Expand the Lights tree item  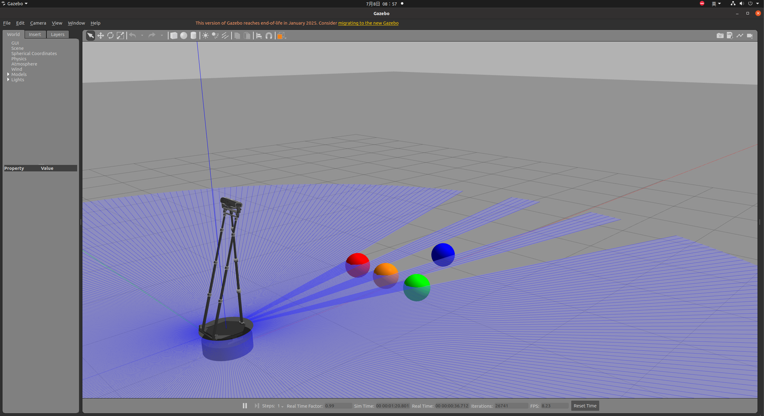point(8,80)
